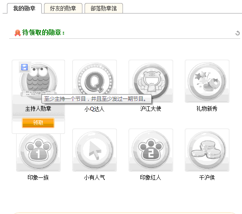
Task: Open the 部落勋章馆 tab
Action: coord(104,8)
